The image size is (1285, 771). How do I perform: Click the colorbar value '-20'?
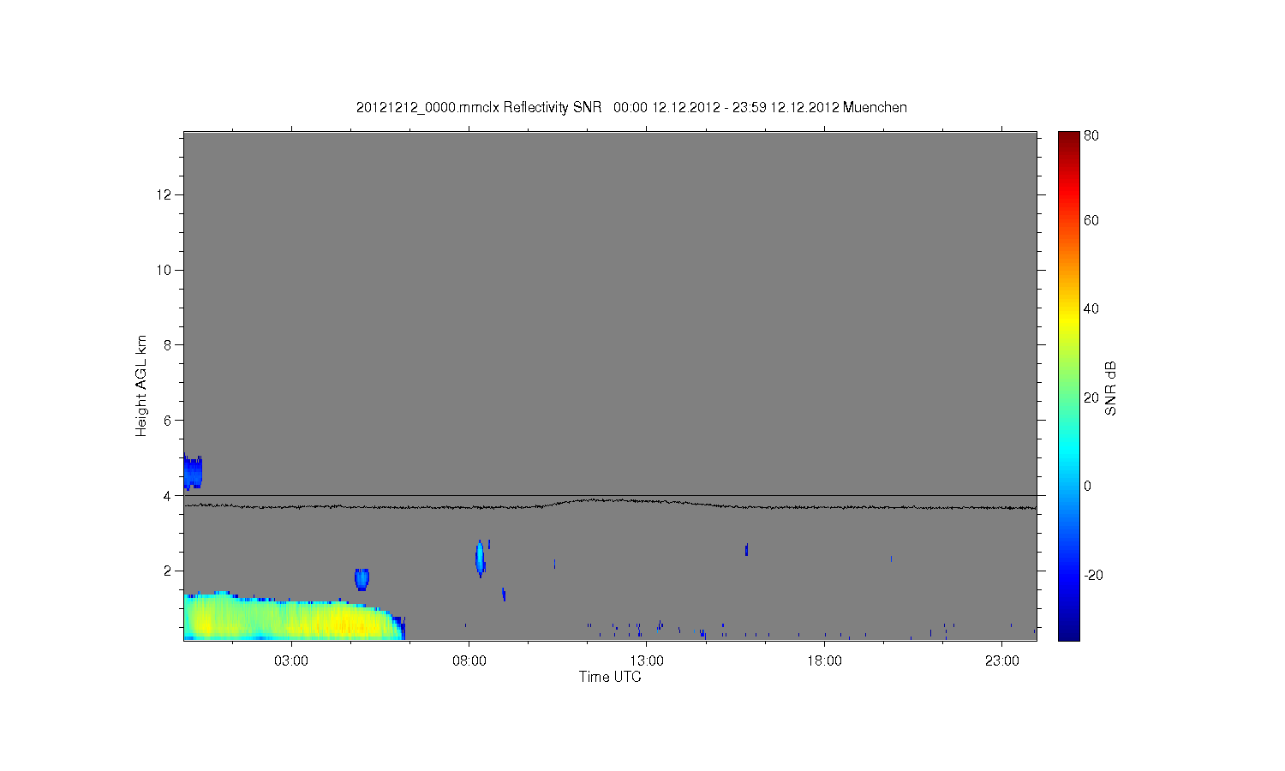[x=1093, y=576]
